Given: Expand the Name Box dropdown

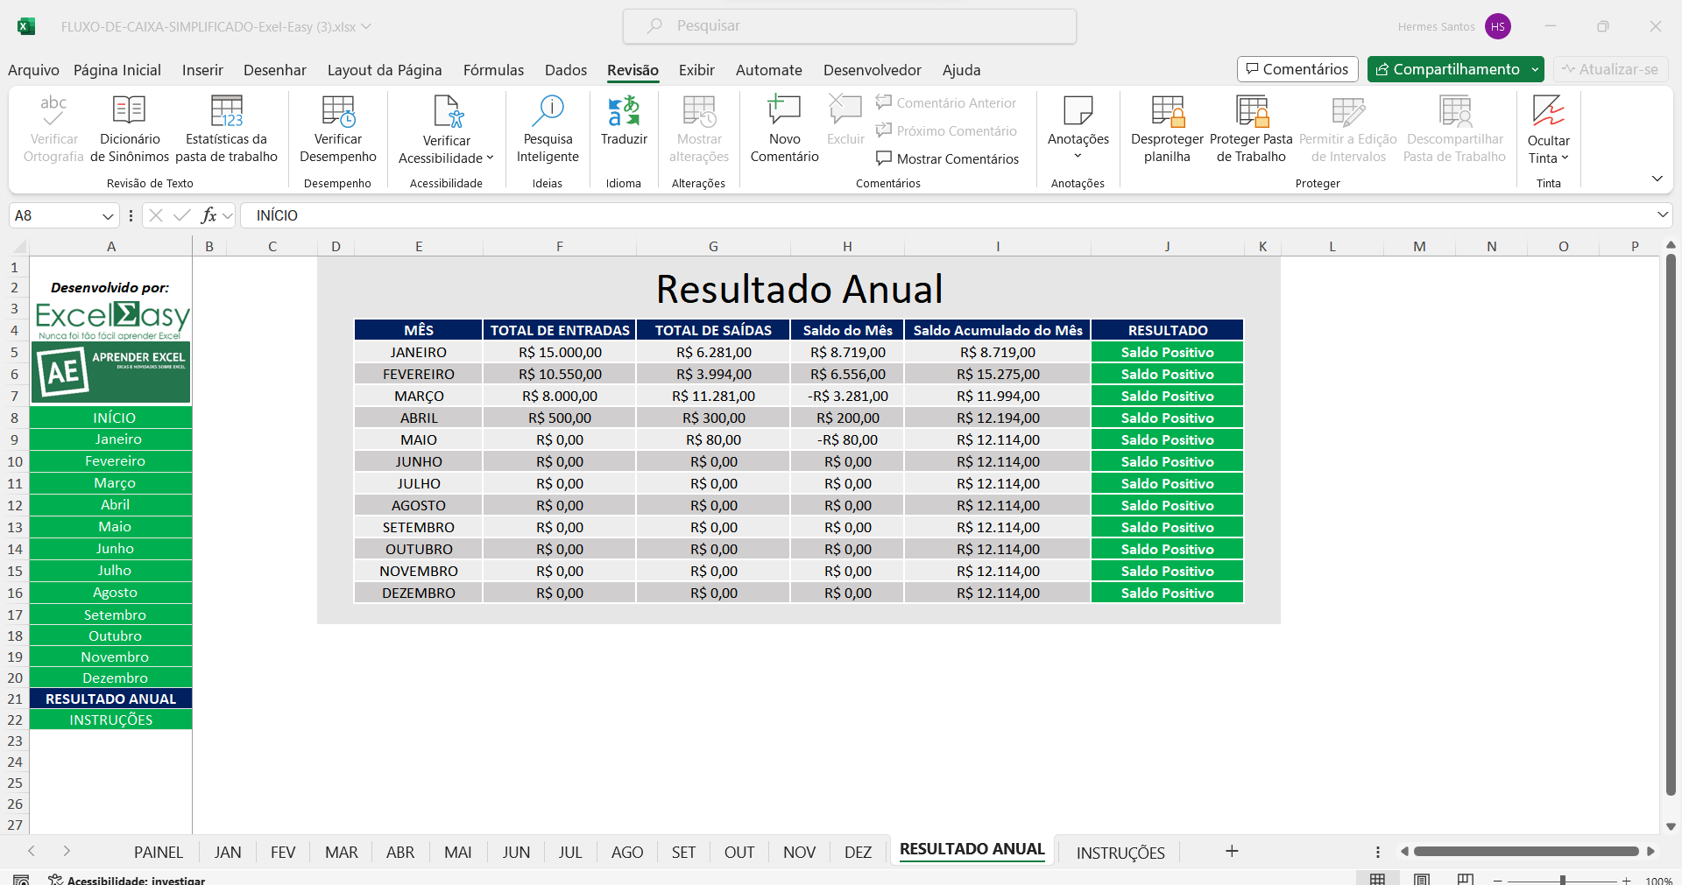Looking at the screenshot, I should point(108,216).
